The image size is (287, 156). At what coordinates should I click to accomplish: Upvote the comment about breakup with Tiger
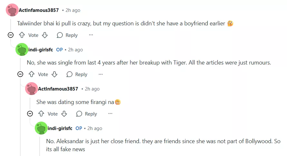point(32,74)
